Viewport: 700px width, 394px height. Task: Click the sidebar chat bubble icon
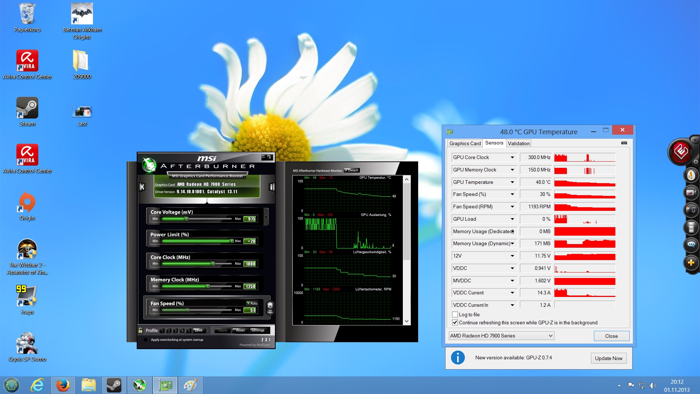point(691,245)
